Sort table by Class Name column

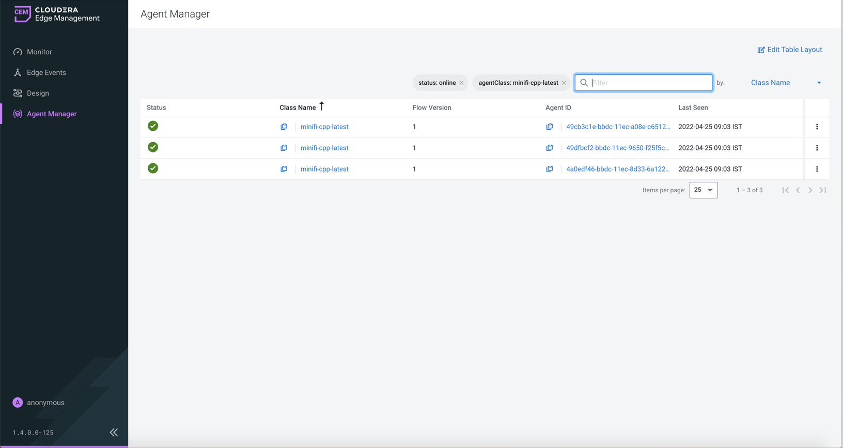tap(298, 107)
